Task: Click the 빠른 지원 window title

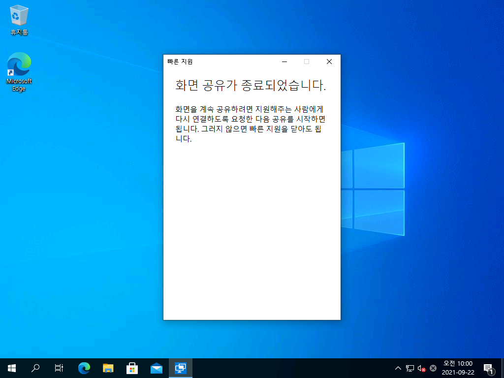Action: (x=180, y=62)
